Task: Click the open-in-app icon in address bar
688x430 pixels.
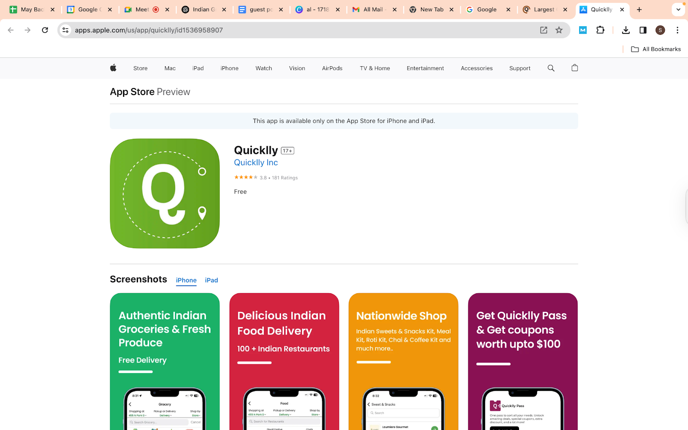Action: (544, 30)
